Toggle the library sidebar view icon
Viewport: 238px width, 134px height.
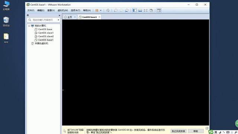pos(135,10)
